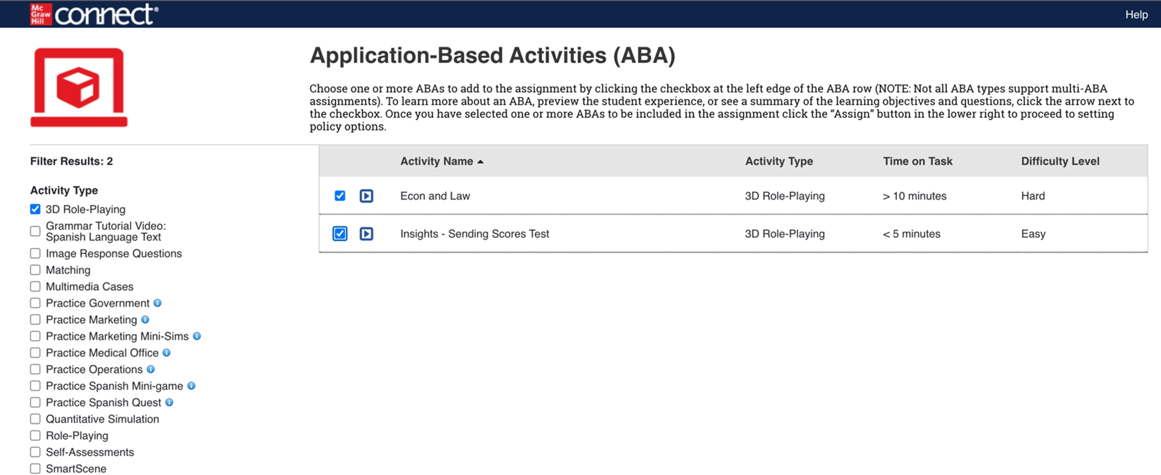Sort by the Activity Name column header
1161x475 pixels.
(x=436, y=162)
